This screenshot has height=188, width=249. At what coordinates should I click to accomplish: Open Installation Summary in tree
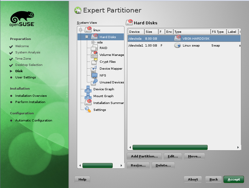tap(109, 103)
